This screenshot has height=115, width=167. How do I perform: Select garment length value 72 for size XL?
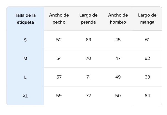pos(89,96)
